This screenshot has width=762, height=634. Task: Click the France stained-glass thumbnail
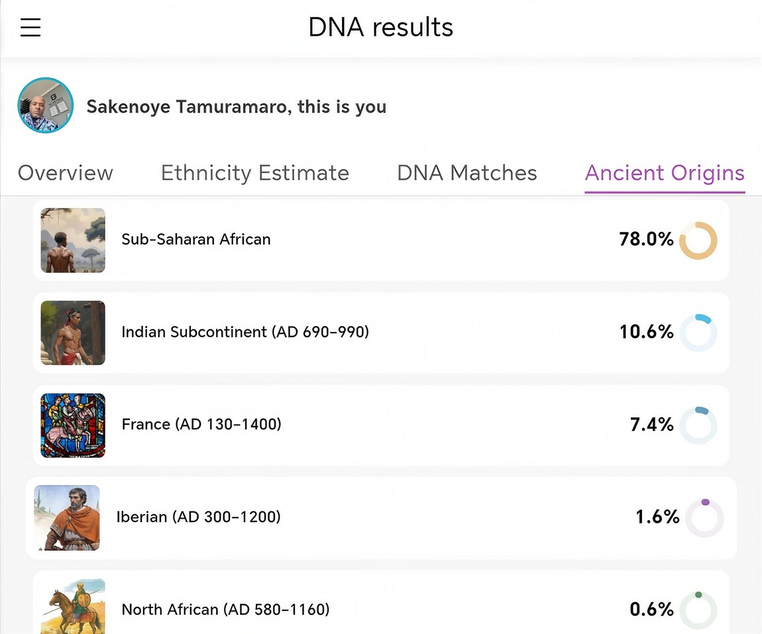(73, 425)
